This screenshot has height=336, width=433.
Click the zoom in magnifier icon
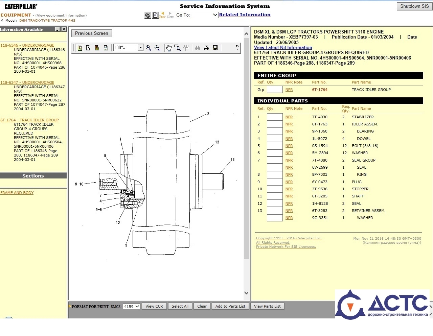pyautogui.click(x=148, y=48)
